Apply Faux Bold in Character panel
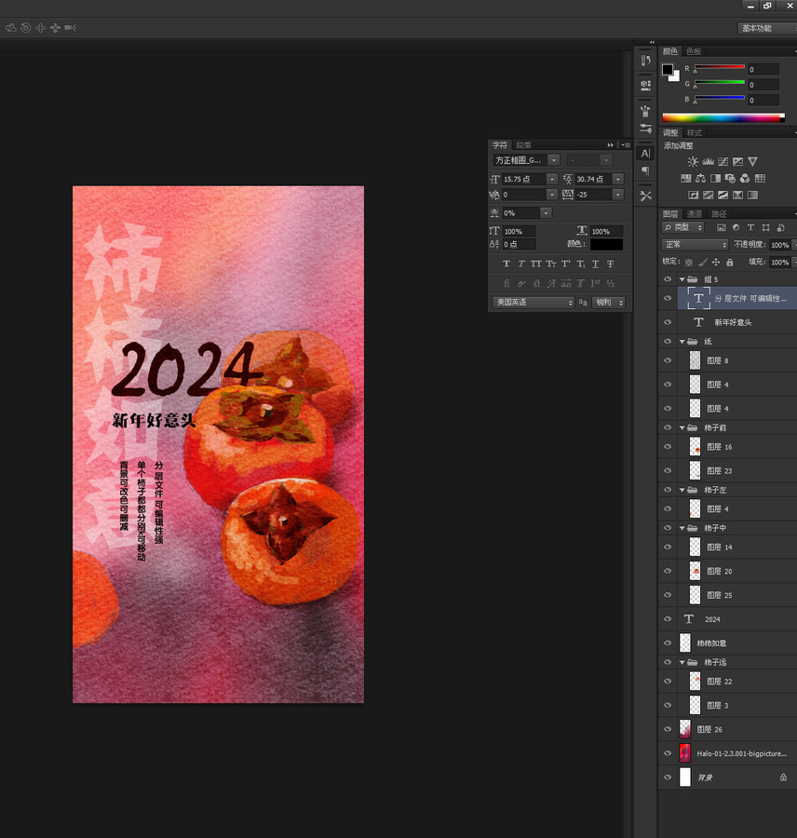The width and height of the screenshot is (797, 838). click(507, 264)
